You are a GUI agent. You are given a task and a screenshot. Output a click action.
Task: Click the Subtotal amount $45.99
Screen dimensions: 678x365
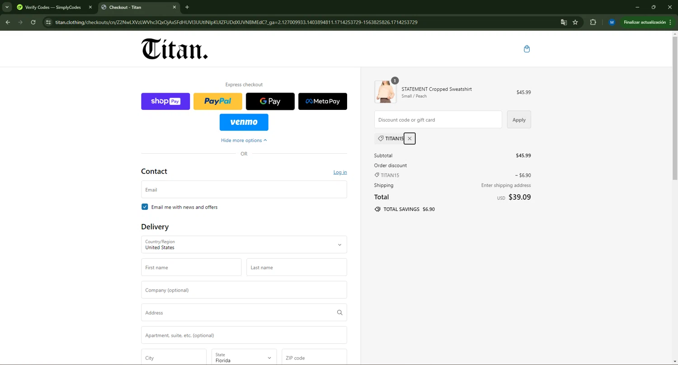click(x=523, y=156)
